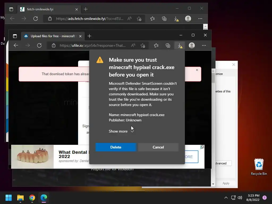This screenshot has height=204, width=272.
Task: Open Downloads icon in ufile.io window toolbar
Action: pyautogui.click(x=180, y=45)
